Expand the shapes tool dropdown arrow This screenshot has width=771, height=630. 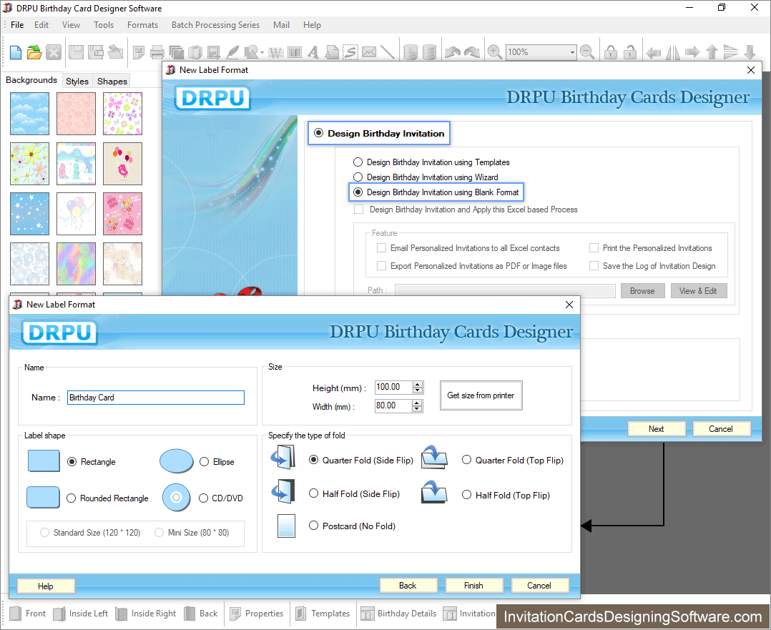click(x=262, y=52)
